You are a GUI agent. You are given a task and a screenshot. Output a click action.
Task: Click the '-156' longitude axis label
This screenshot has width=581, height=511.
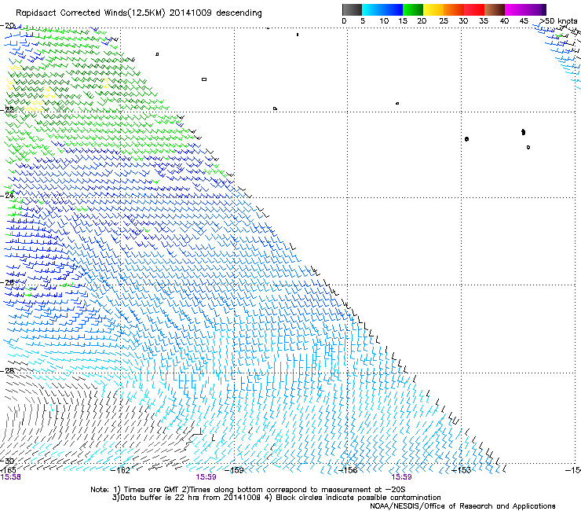(348, 470)
